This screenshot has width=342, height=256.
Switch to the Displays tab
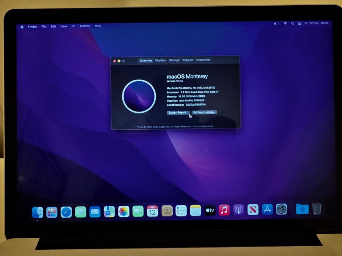[x=161, y=60]
